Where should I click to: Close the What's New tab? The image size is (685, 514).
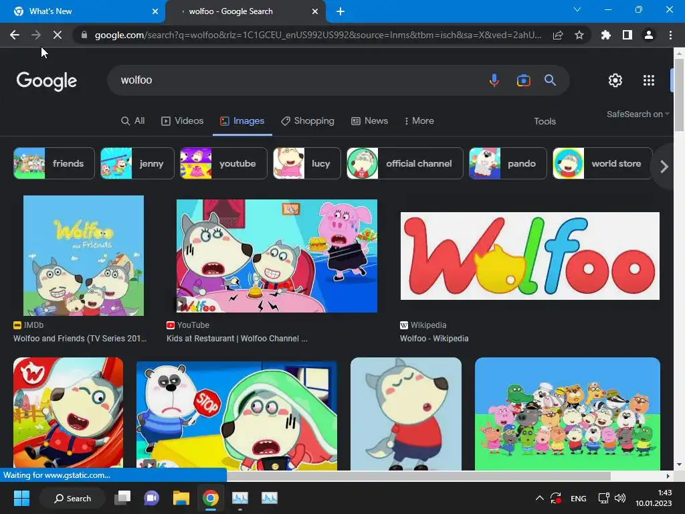(x=155, y=11)
